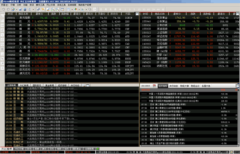Sort by the 最新价 column header in forex table
Screen dimensions: 240x154
[39, 14]
